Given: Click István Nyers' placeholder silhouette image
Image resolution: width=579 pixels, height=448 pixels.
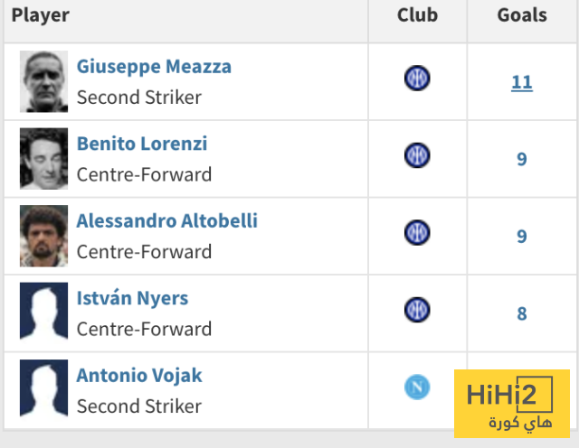Looking at the screenshot, I should tap(43, 313).
